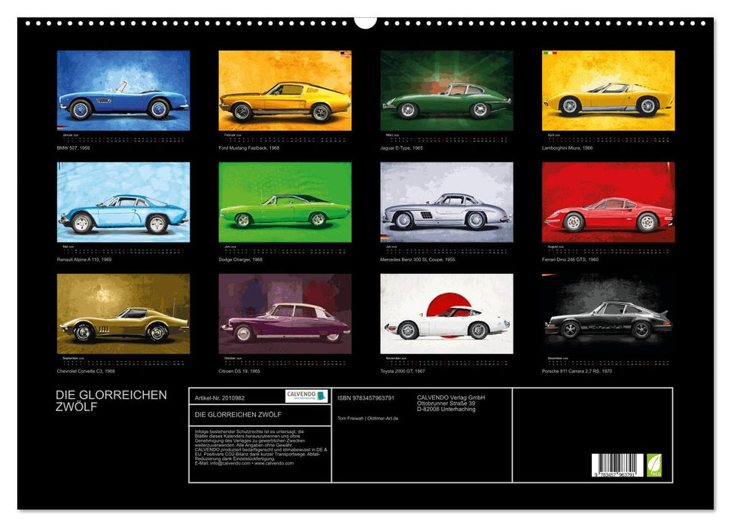Select the Jaguar E-Type thumbnail

click(x=446, y=90)
